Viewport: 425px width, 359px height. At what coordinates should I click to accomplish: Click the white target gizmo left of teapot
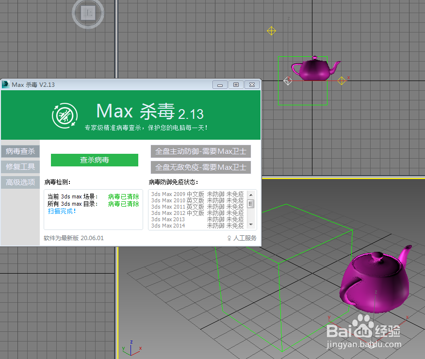tap(288, 81)
